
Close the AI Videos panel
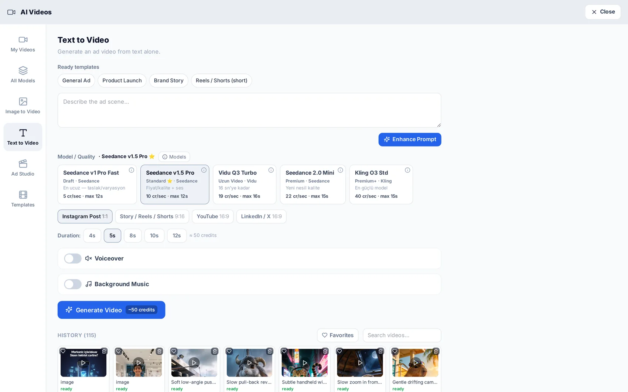pyautogui.click(x=603, y=12)
